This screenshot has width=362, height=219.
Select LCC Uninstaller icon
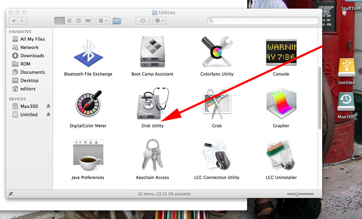(x=281, y=155)
